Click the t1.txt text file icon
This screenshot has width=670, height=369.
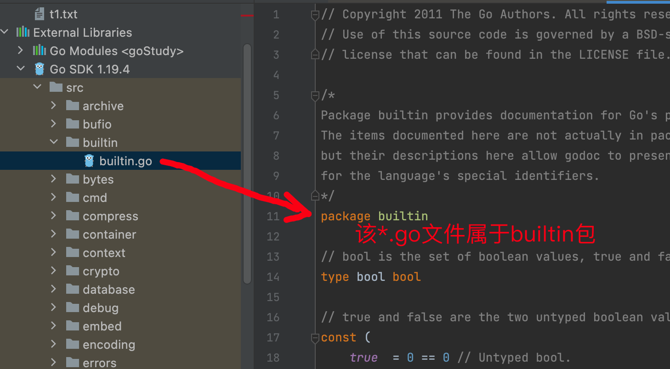pos(40,14)
